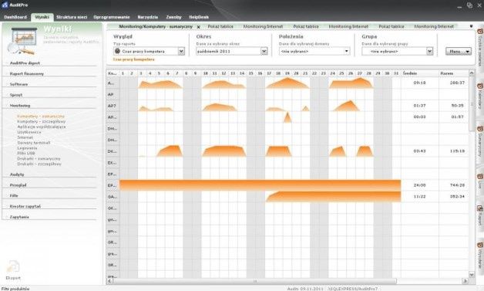Open the HelpDesk tab
The width and height of the screenshot is (484, 291).
pyautogui.click(x=199, y=17)
